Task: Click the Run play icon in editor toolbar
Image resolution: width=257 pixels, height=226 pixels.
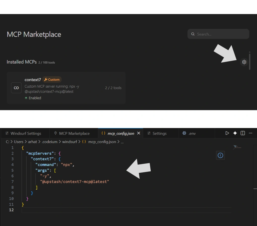Action: (x=227, y=133)
